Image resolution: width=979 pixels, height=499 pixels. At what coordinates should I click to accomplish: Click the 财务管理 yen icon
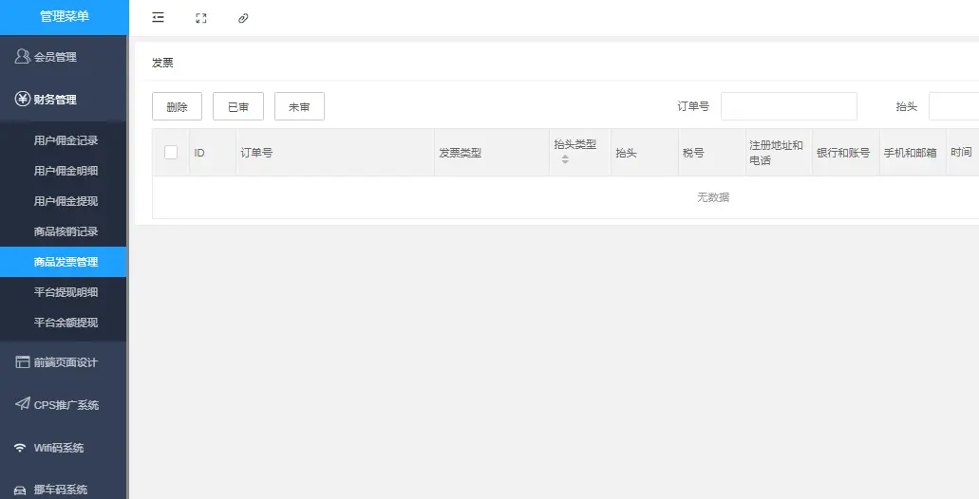click(23, 99)
